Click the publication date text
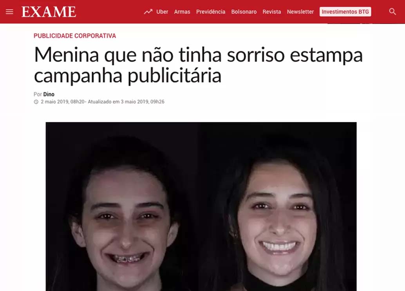Screen dimensions: 405x291 pyautogui.click(x=63, y=102)
